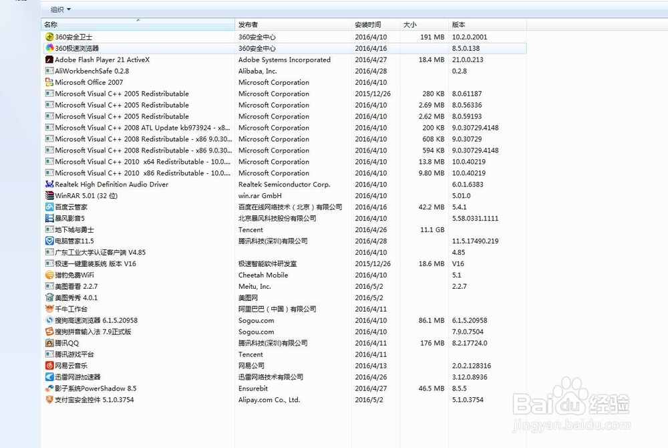Click the 360极速浏览器 icon
Image resolution: width=668 pixels, height=448 pixels.
[x=49, y=48]
